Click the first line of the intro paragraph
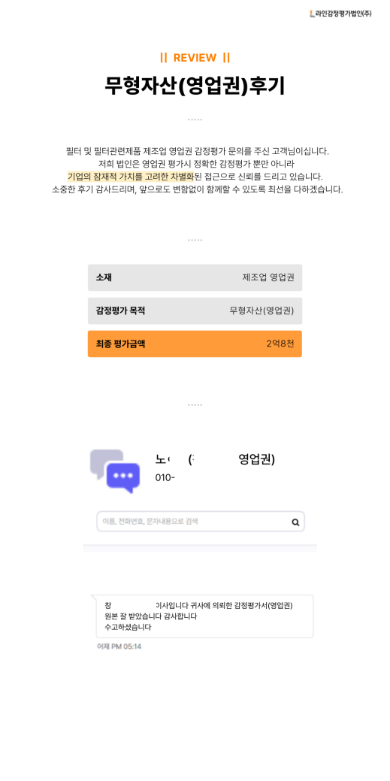Image resolution: width=390 pixels, height=781 pixels. [197, 150]
